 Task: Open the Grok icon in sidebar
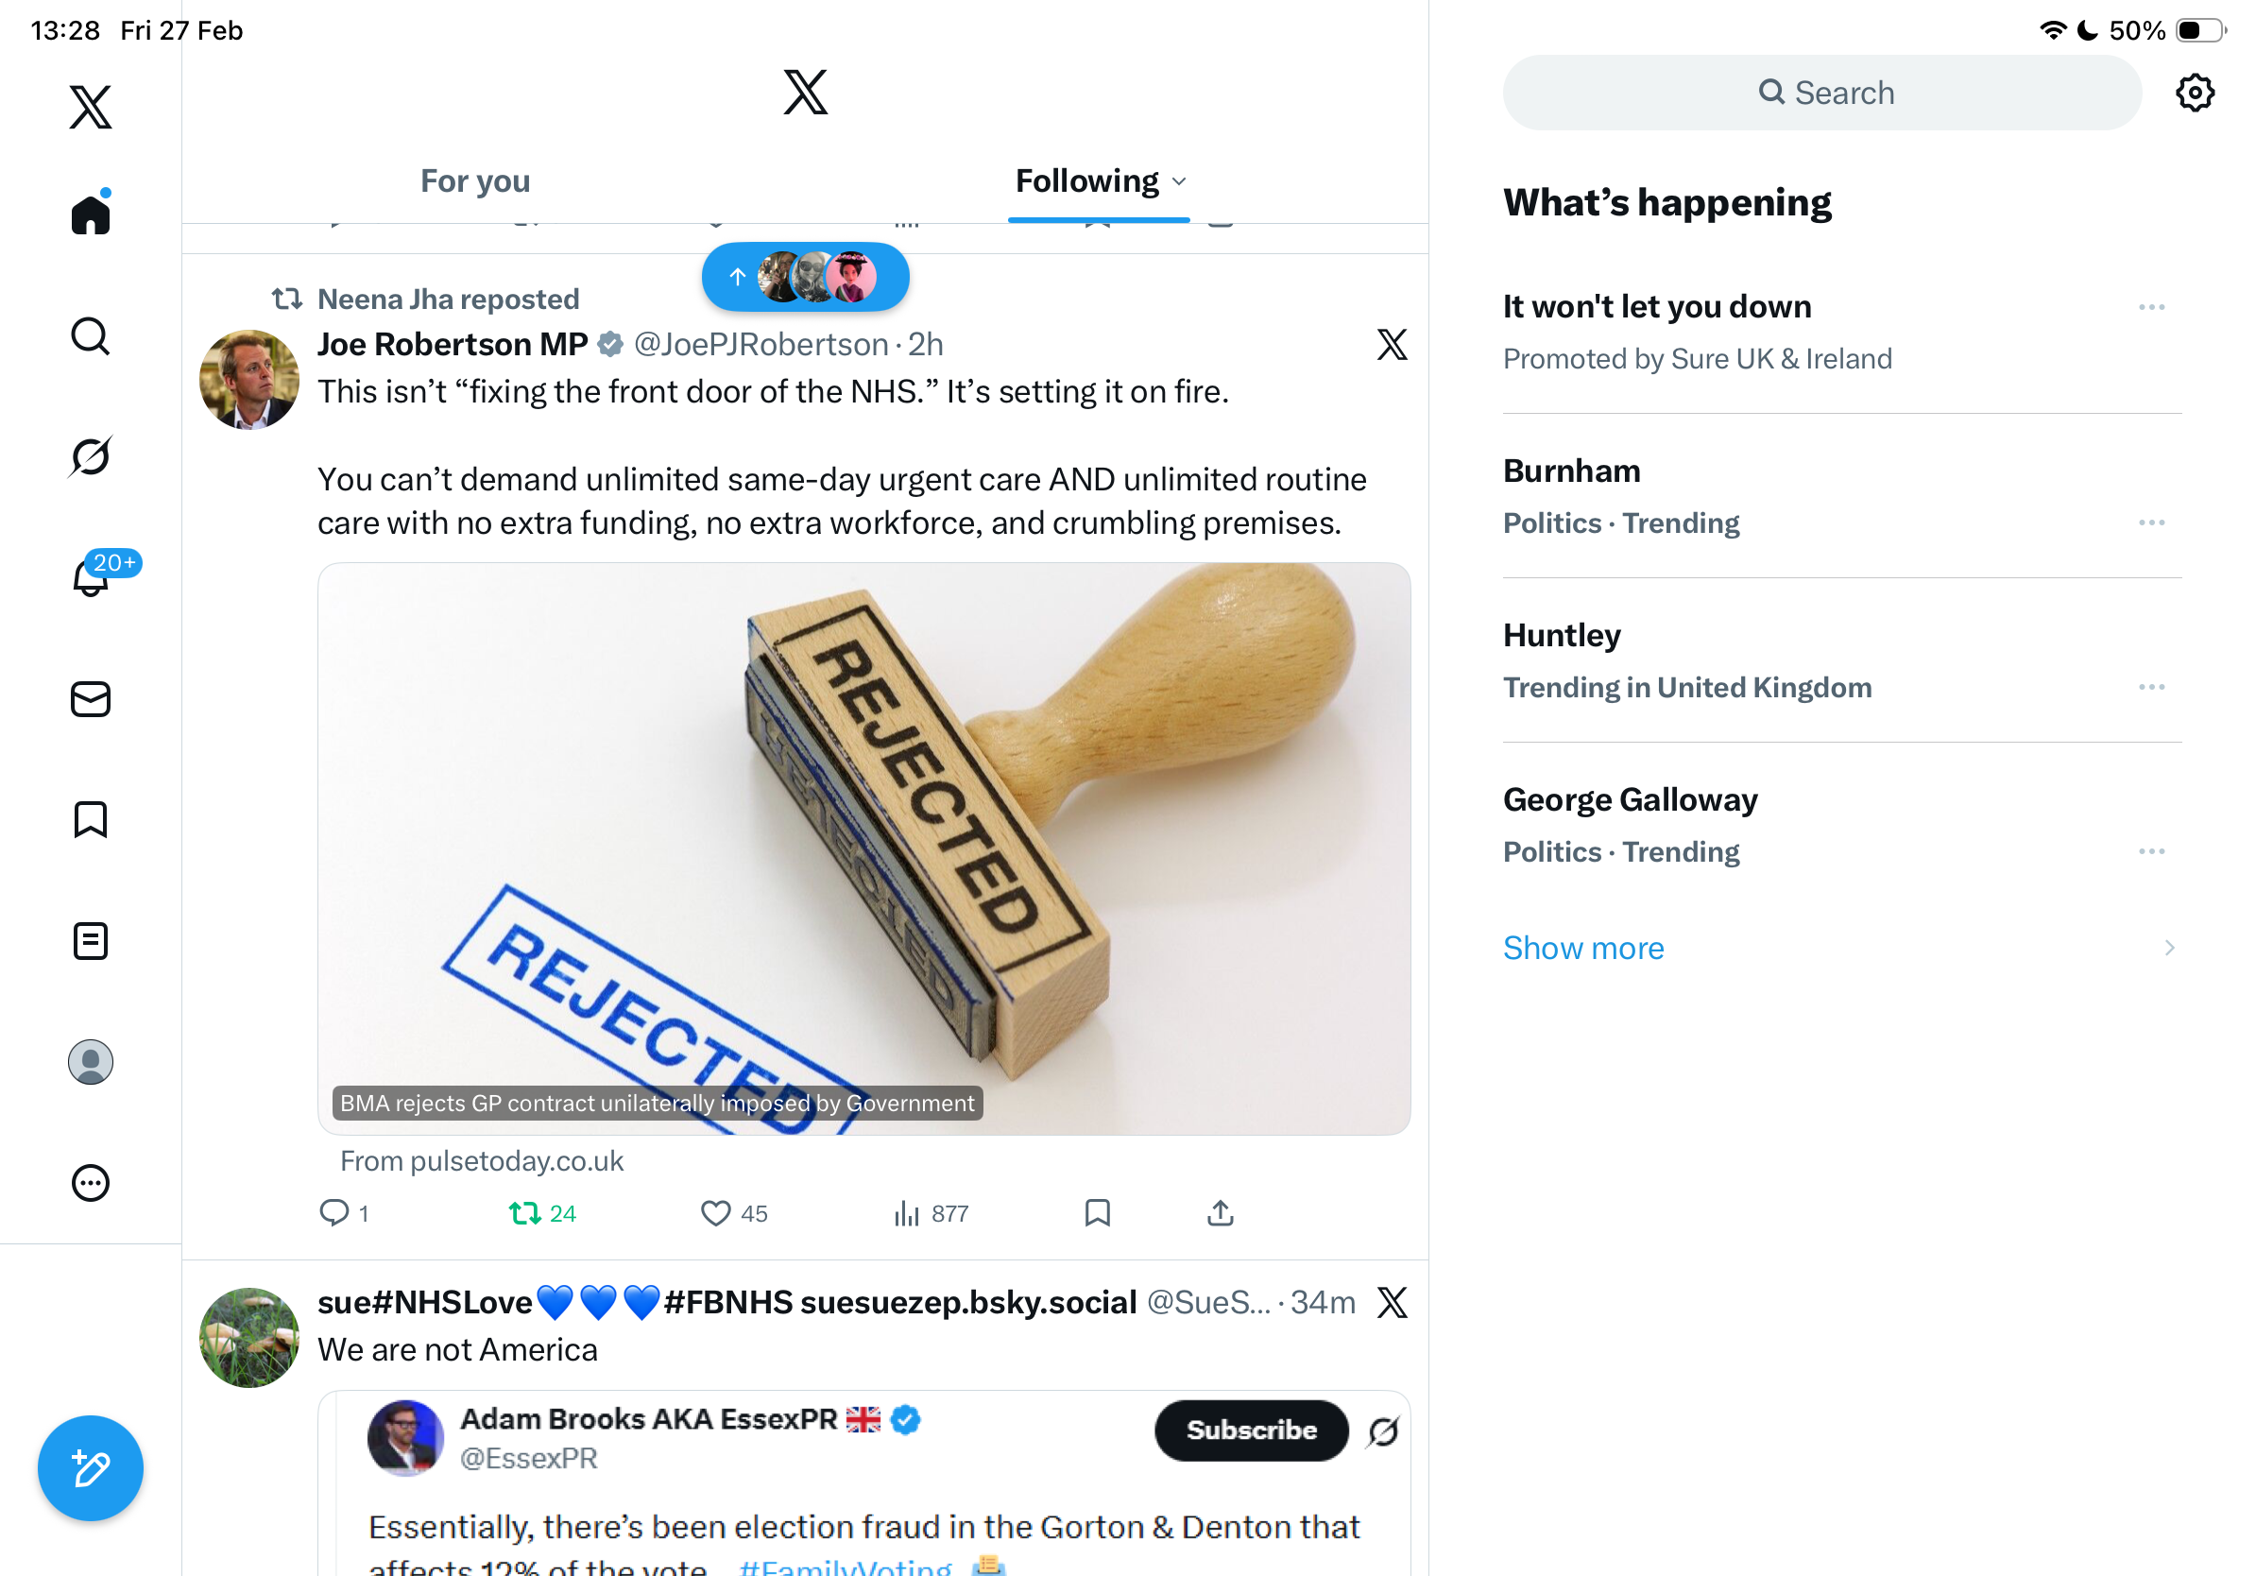(x=91, y=456)
